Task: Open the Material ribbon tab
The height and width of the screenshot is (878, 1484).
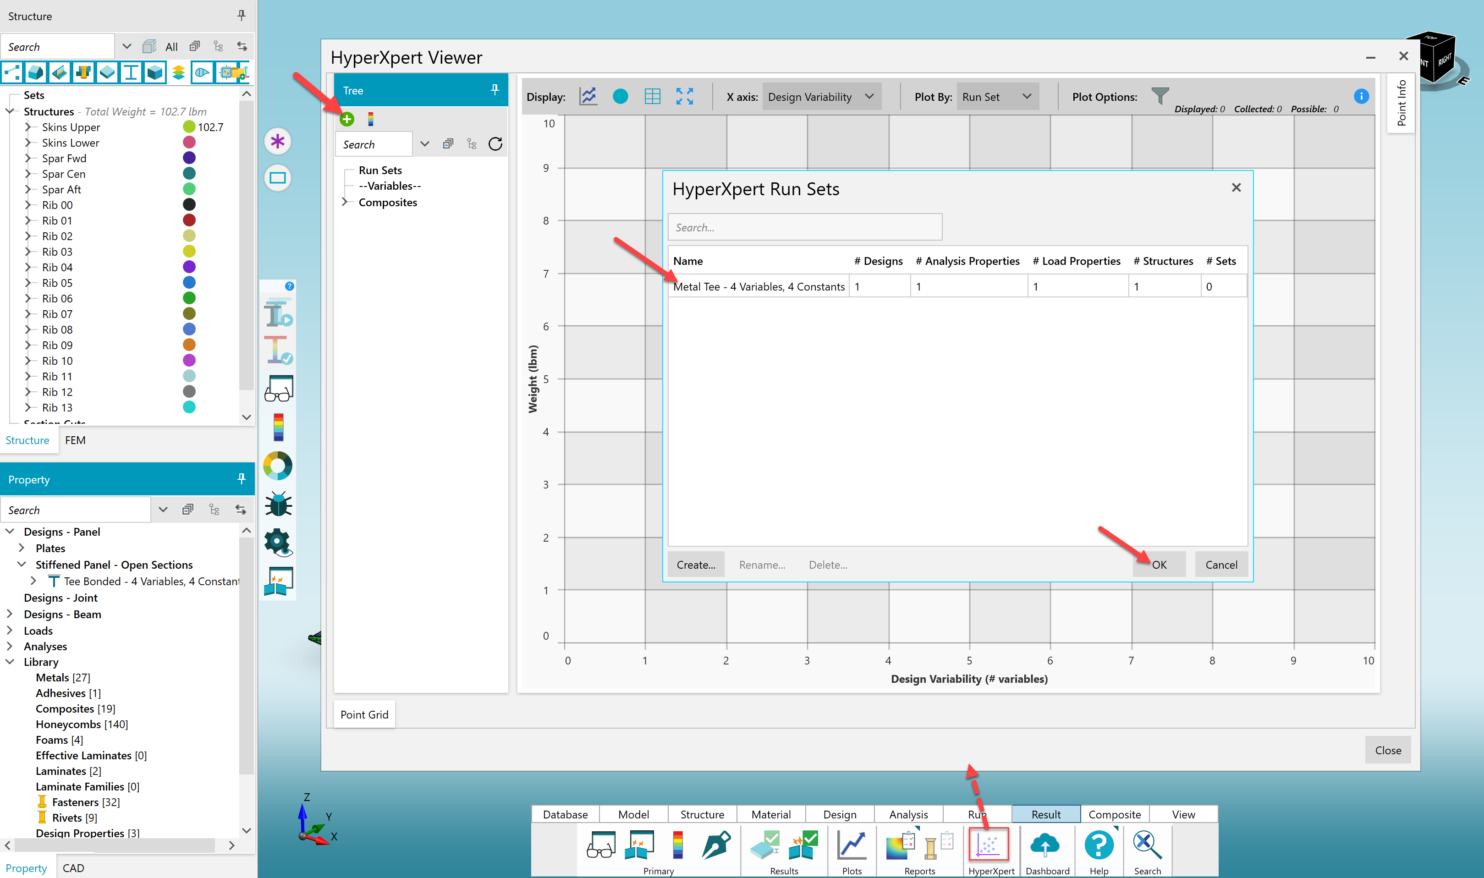Action: pos(771,814)
